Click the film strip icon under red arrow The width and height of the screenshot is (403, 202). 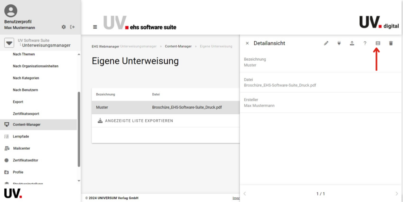pyautogui.click(x=378, y=43)
